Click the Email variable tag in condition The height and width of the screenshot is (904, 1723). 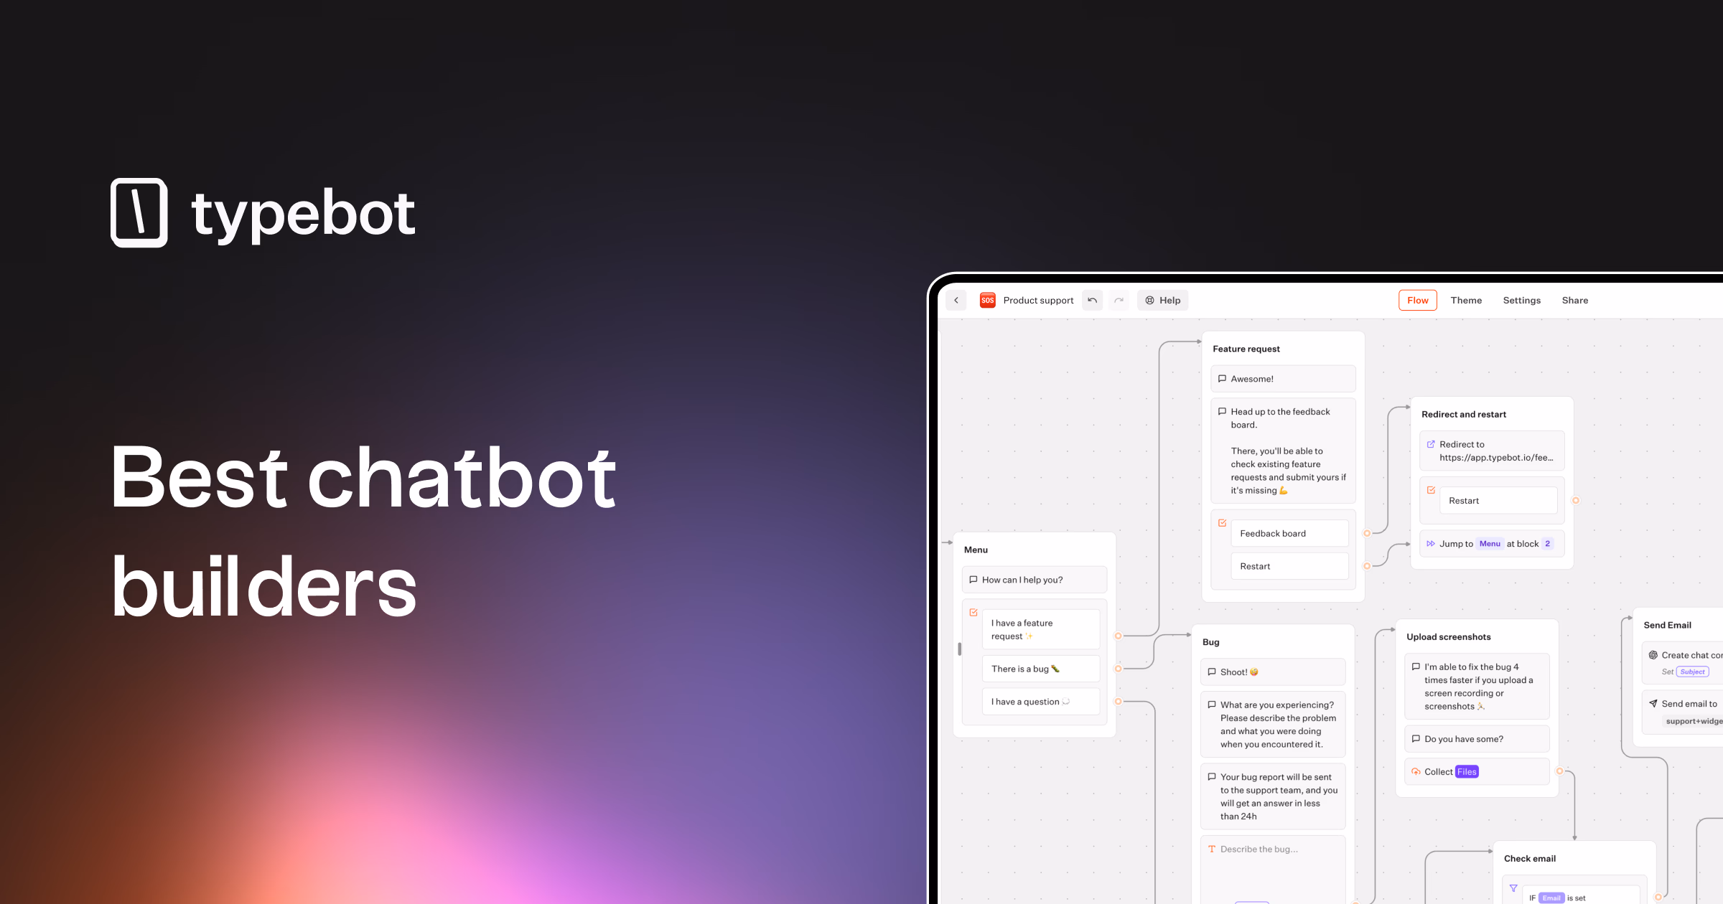point(1551,898)
